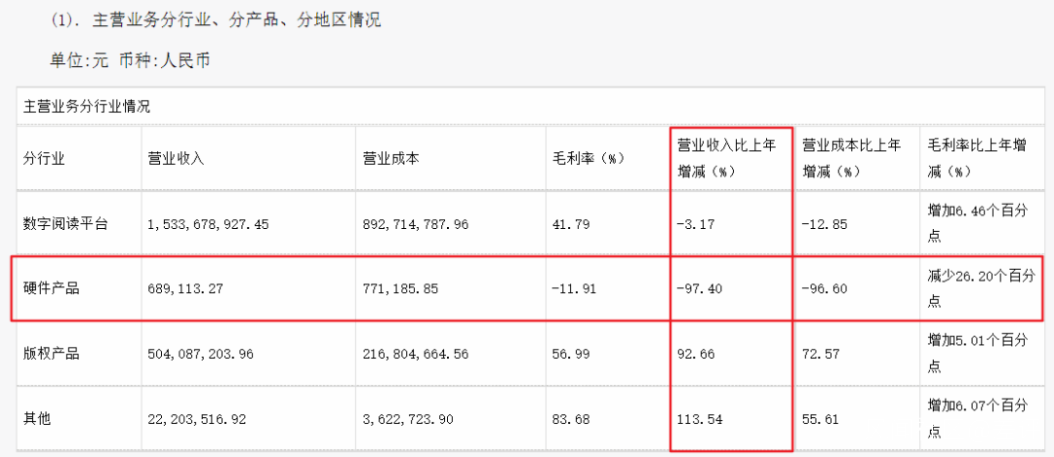The image size is (1054, 457).
Task: Click the 营业收入比上年增减 column header
Action: [x=726, y=158]
